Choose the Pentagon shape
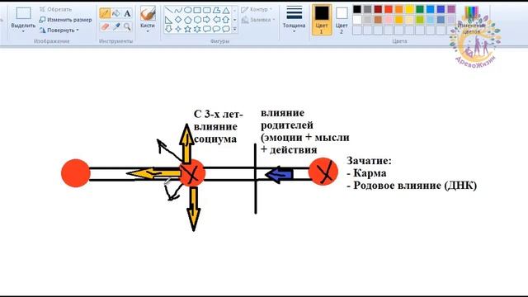 coord(187,20)
